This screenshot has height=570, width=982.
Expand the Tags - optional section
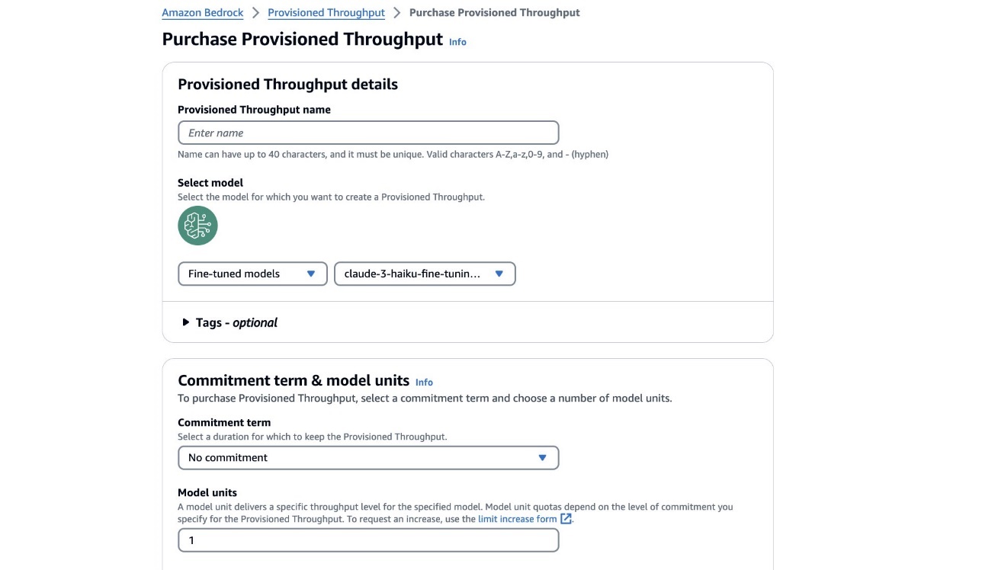point(236,322)
